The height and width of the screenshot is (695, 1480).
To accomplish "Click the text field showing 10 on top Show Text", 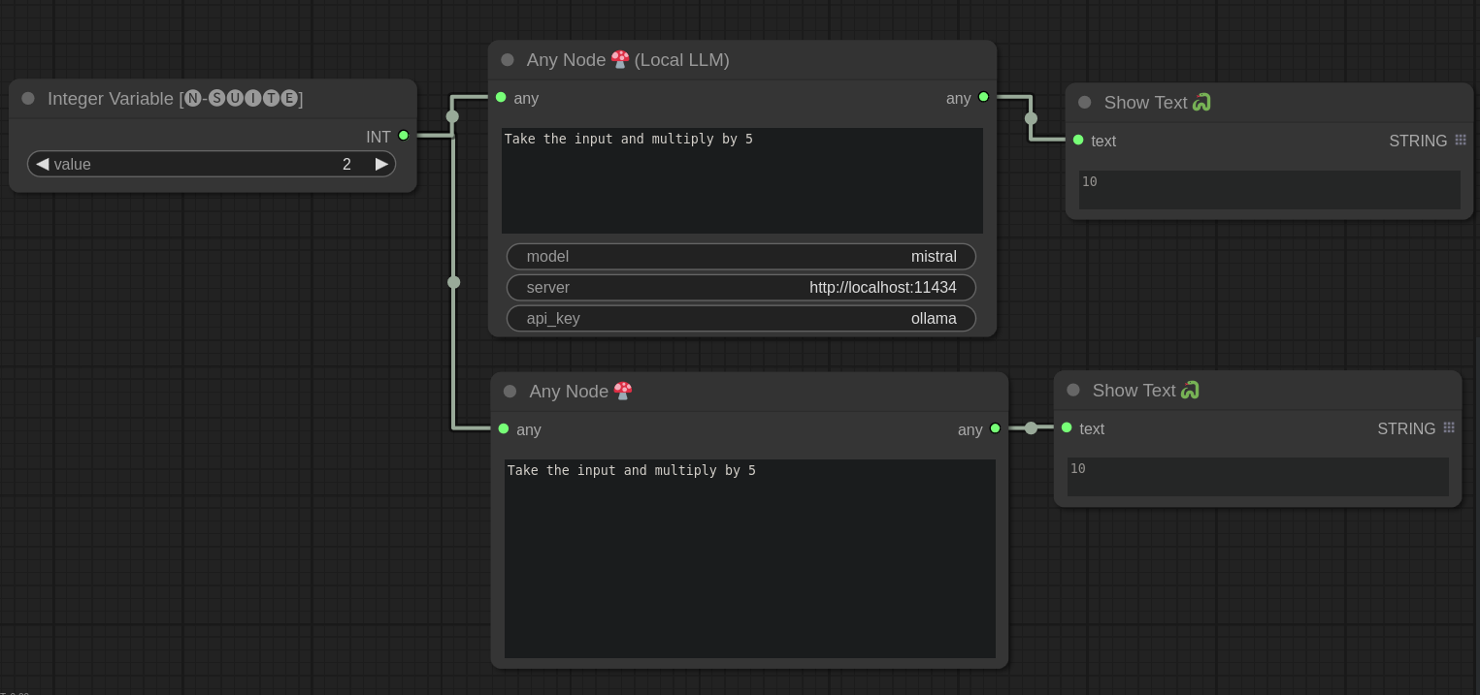I will coord(1268,189).
